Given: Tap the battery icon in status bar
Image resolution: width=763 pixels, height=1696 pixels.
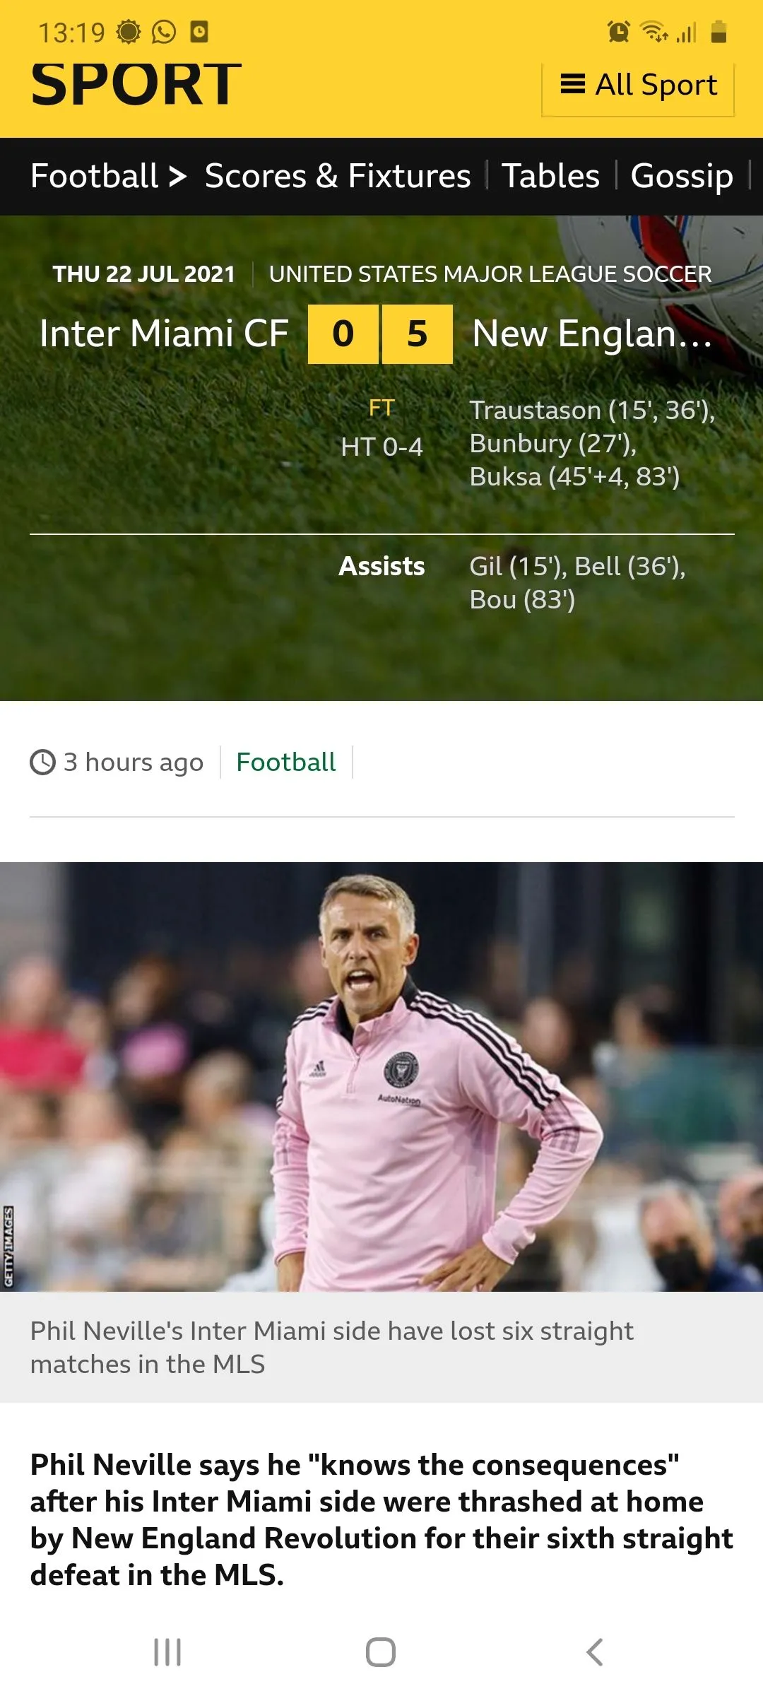Looking at the screenshot, I should pos(719,32).
